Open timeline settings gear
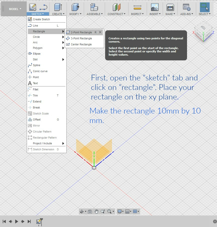The image size is (217, 227). (x=215, y=221)
